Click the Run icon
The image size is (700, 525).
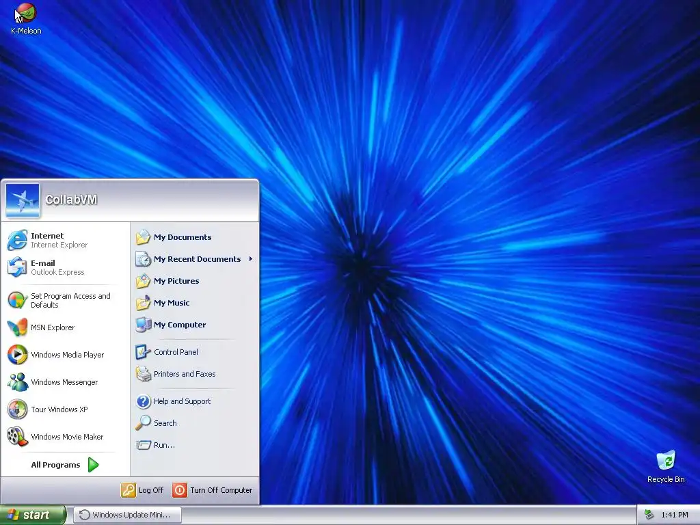144,444
